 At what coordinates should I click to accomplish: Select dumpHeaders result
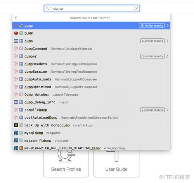[x=91, y=64]
